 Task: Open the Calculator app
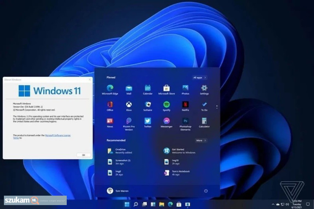(x=204, y=123)
